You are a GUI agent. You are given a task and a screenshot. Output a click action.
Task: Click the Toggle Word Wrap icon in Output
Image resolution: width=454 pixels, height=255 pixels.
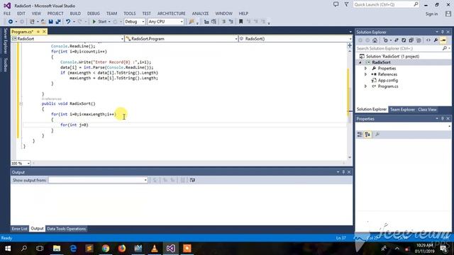click(x=192, y=180)
